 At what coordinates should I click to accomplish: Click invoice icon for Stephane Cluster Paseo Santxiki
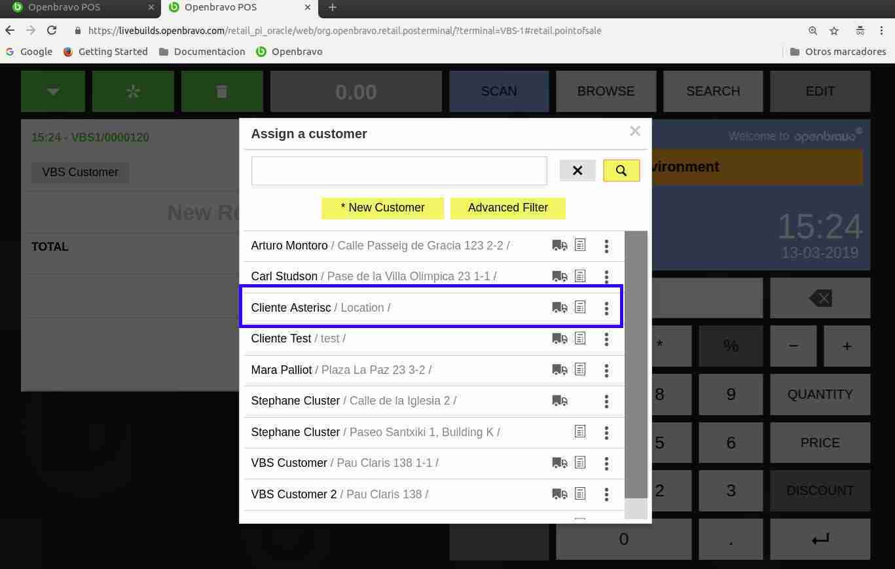[580, 431]
